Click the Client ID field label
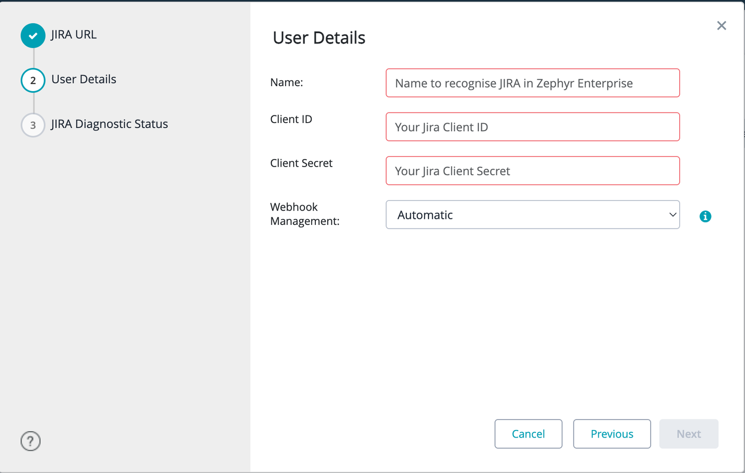745x473 pixels. pyautogui.click(x=291, y=119)
